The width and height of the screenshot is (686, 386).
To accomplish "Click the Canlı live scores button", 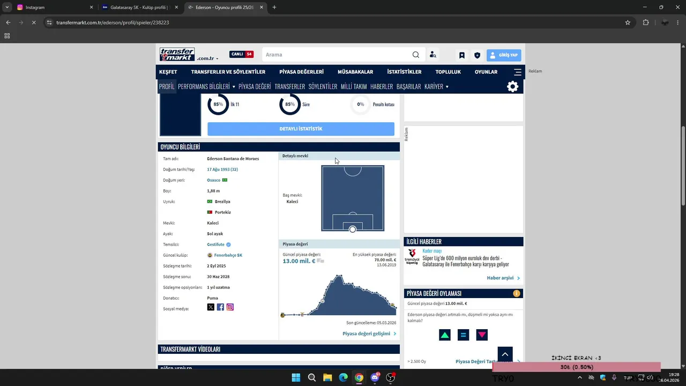I will [241, 54].
